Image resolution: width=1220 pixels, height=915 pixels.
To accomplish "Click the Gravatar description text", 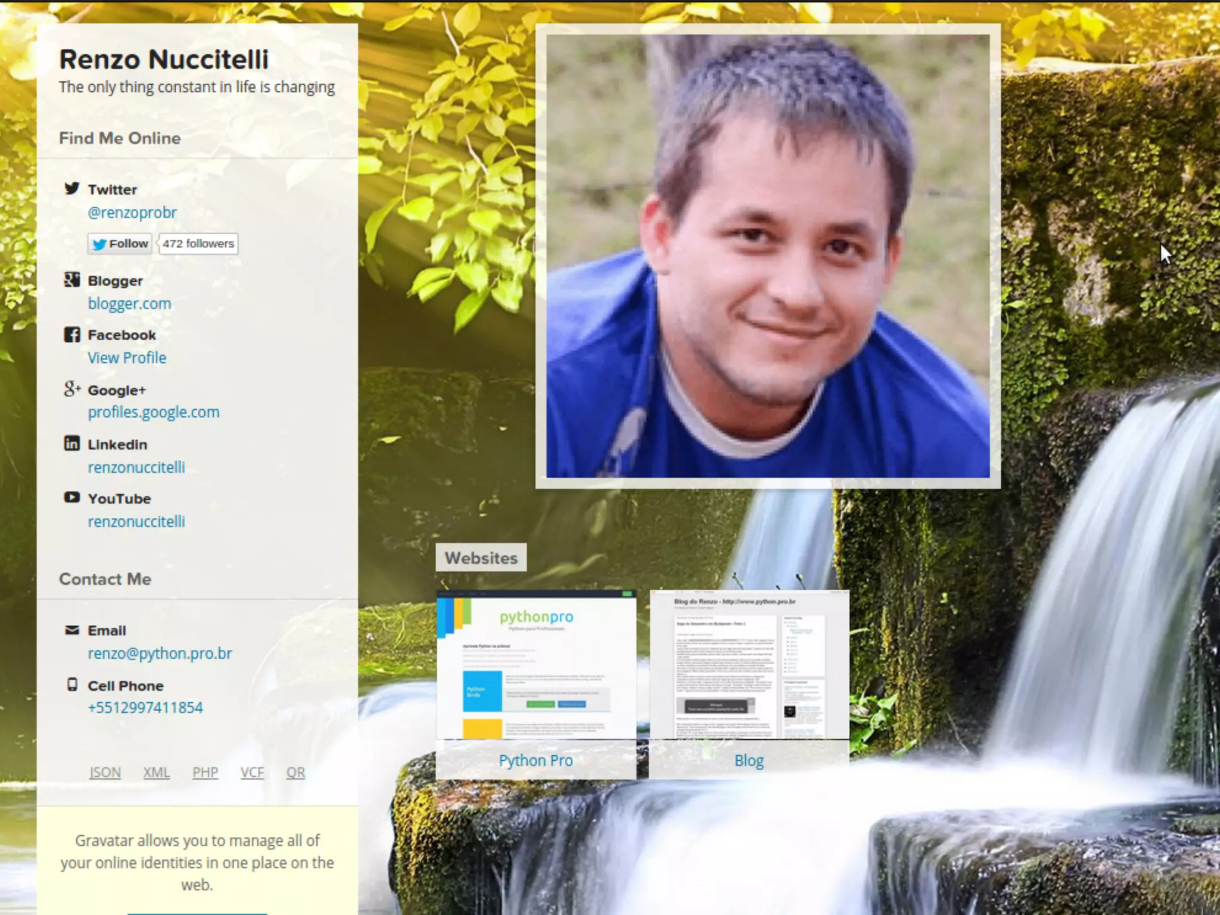I will [197, 863].
